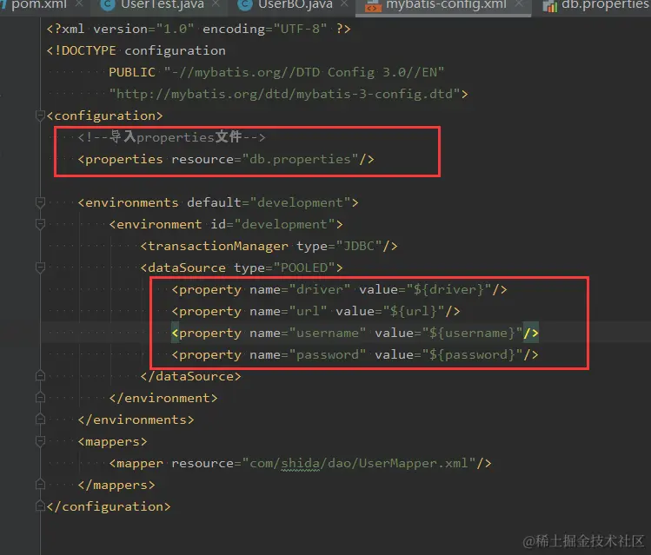Click the underlined word shida in mapper path
This screenshot has width=651, height=555.
[300, 463]
